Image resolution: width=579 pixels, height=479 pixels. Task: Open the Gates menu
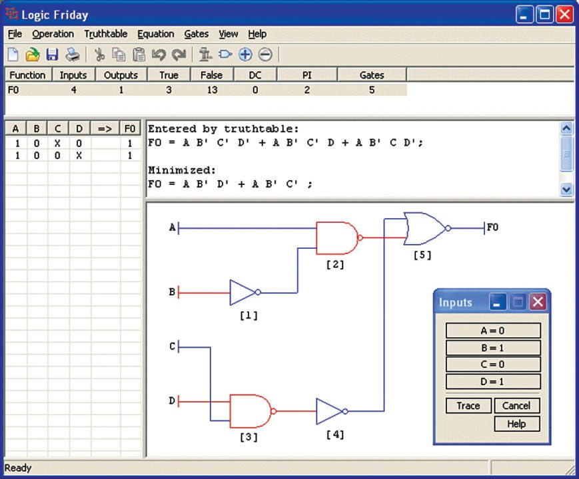click(x=196, y=34)
